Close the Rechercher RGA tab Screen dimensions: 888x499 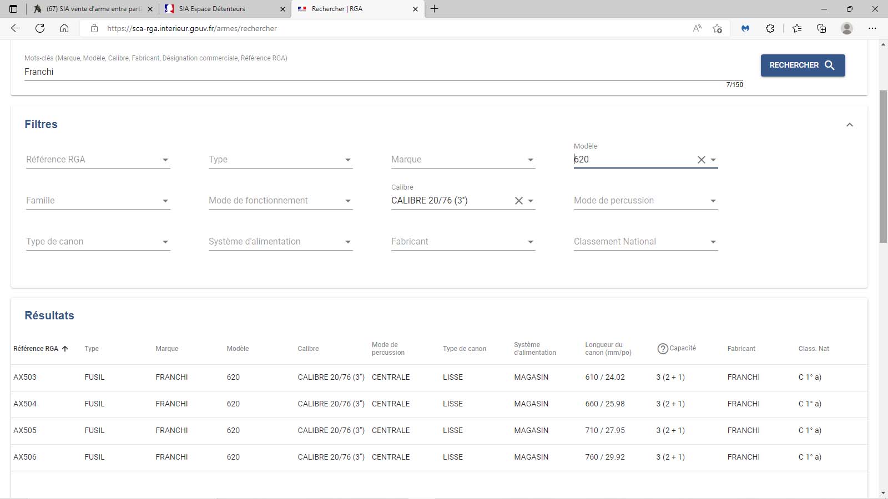pyautogui.click(x=415, y=9)
